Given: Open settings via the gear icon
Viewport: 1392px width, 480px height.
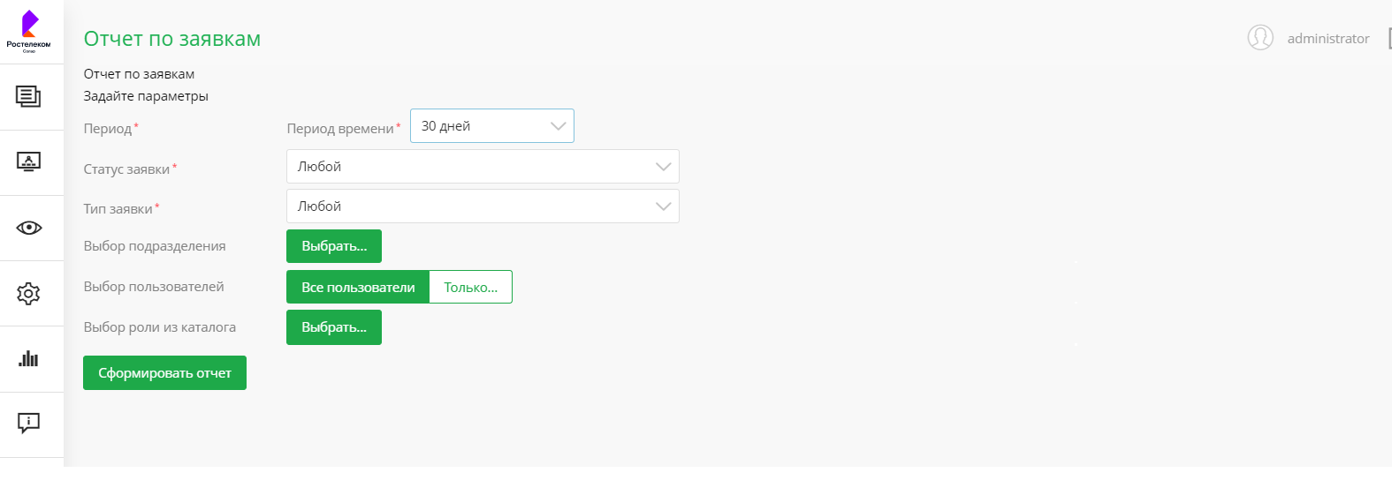Looking at the screenshot, I should click(28, 294).
